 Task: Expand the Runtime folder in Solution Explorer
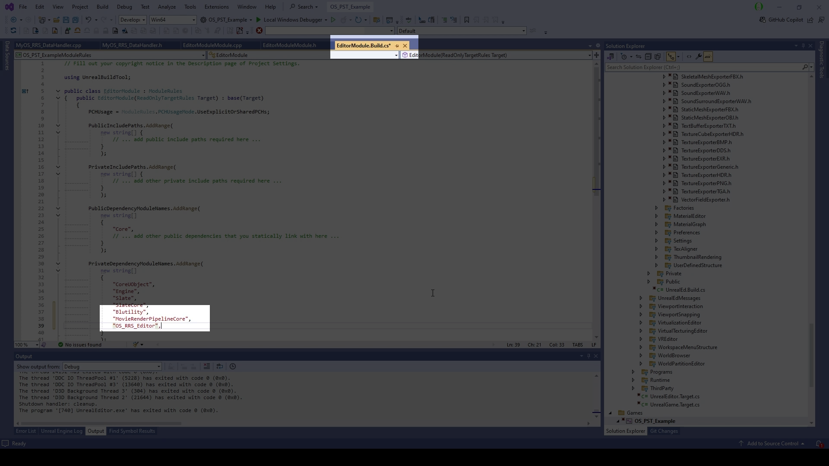point(633,380)
